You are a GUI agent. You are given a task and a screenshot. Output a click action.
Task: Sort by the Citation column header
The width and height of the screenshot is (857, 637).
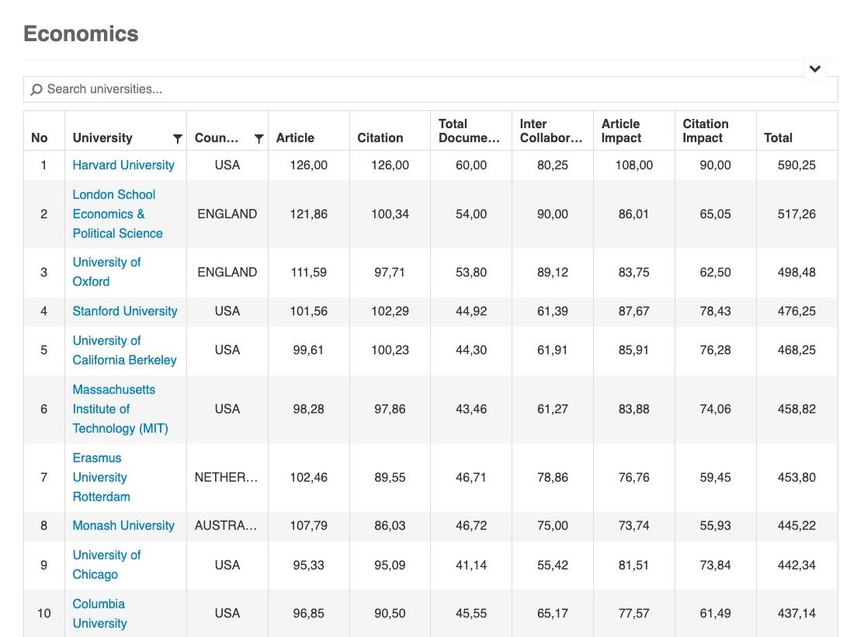coord(380,137)
